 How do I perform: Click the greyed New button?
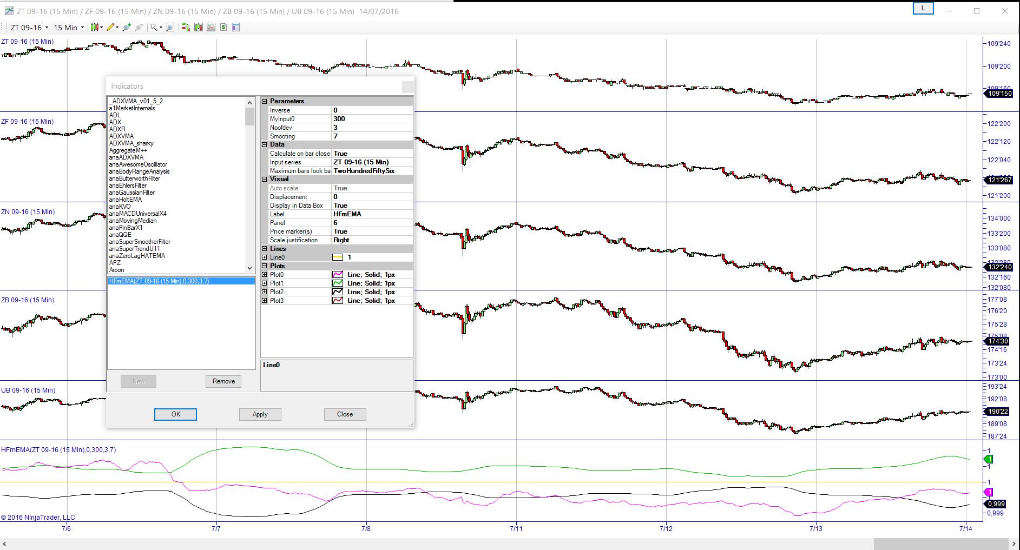tap(139, 381)
